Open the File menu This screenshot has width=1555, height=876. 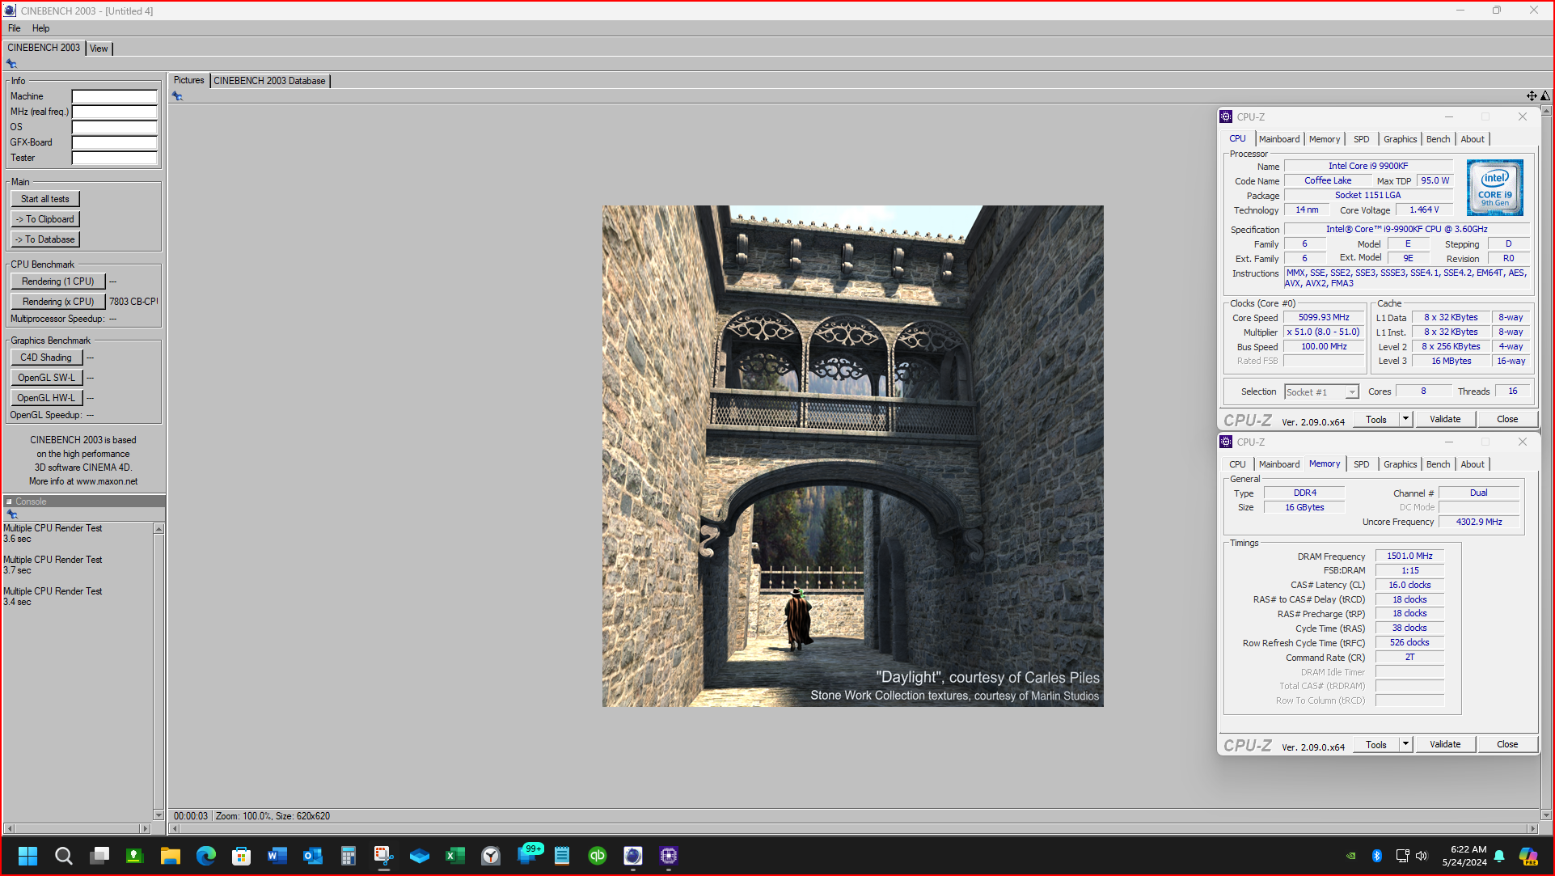15,28
